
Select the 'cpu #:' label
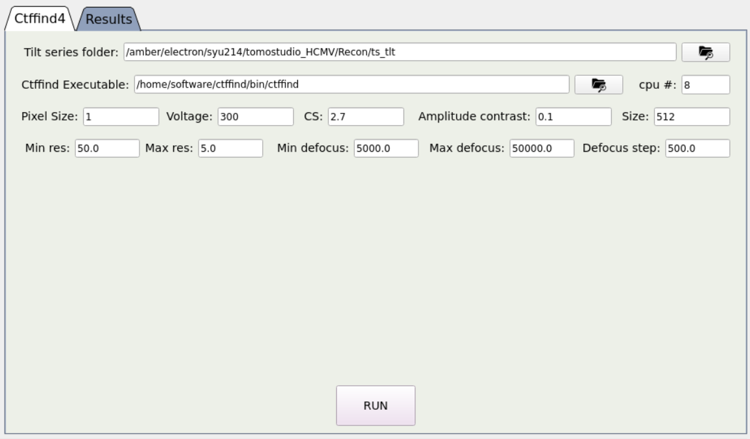657,85
